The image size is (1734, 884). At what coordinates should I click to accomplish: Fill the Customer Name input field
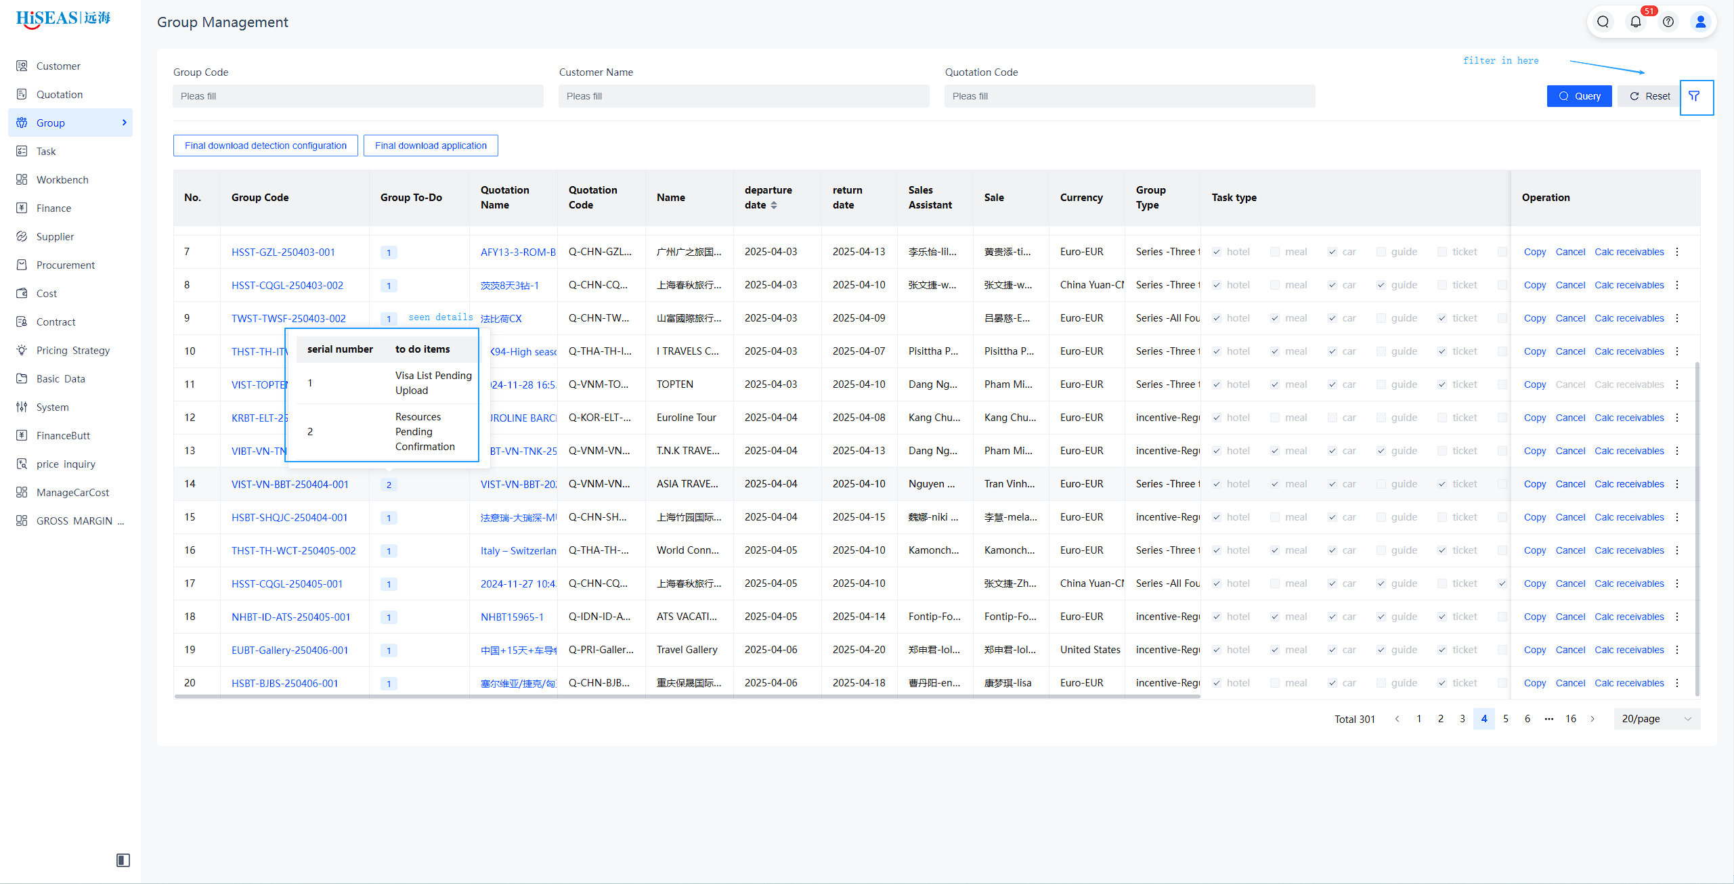point(744,96)
